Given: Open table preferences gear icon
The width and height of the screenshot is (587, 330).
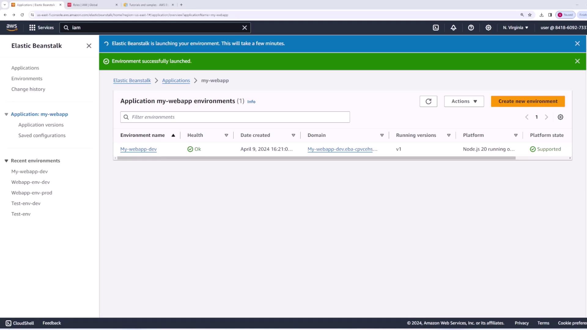Looking at the screenshot, I should (560, 117).
